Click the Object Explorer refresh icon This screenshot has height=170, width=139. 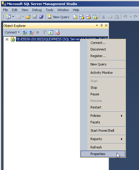(51, 33)
